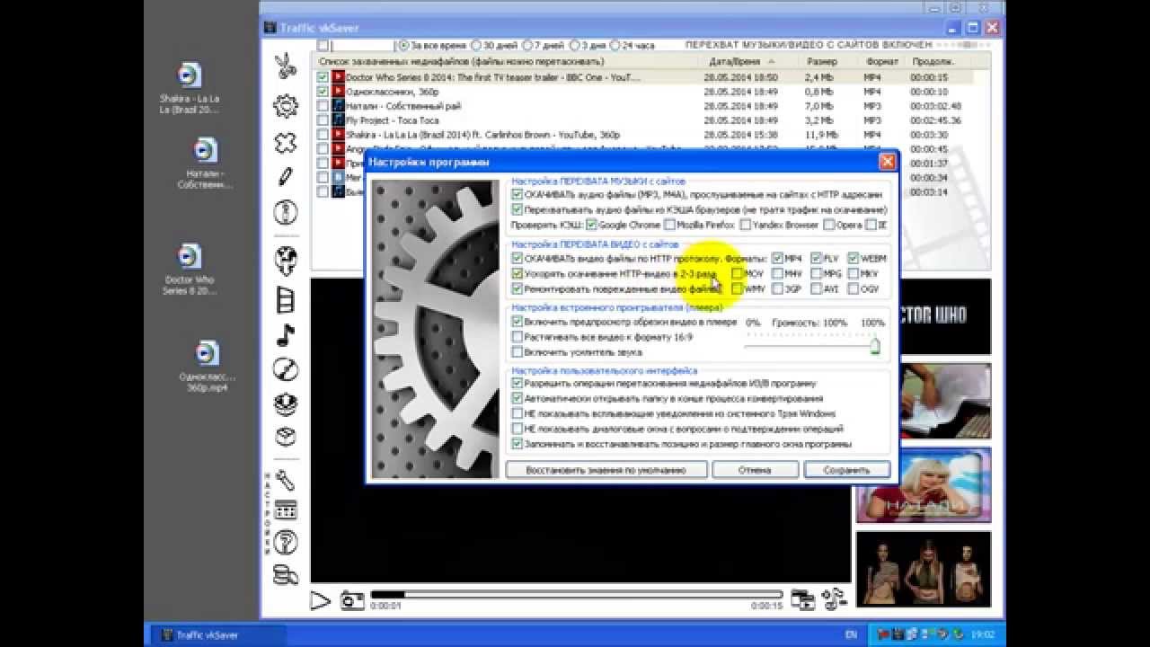Image resolution: width=1150 pixels, height=647 pixels.
Task: Click the box package icon in sidebar
Action: 286,438
